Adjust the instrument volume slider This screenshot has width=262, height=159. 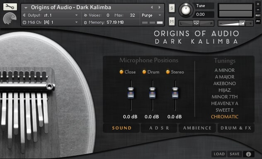pos(235,23)
